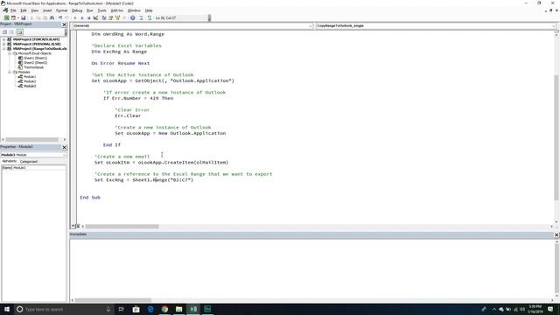
Task: Collapse the Modules folder node
Action: coord(10,72)
